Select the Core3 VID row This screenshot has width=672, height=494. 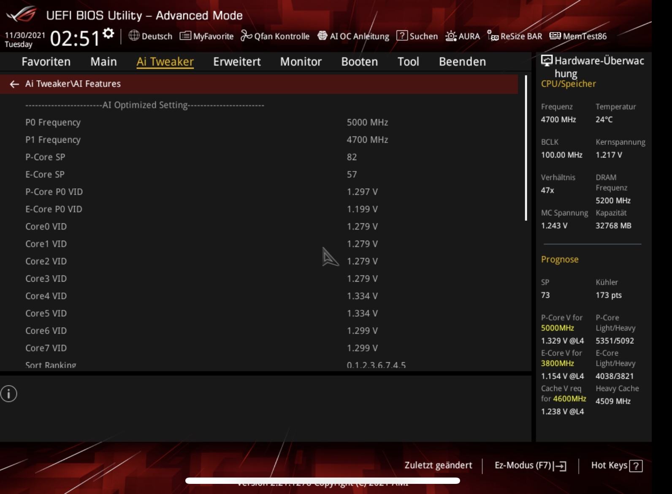coord(259,279)
